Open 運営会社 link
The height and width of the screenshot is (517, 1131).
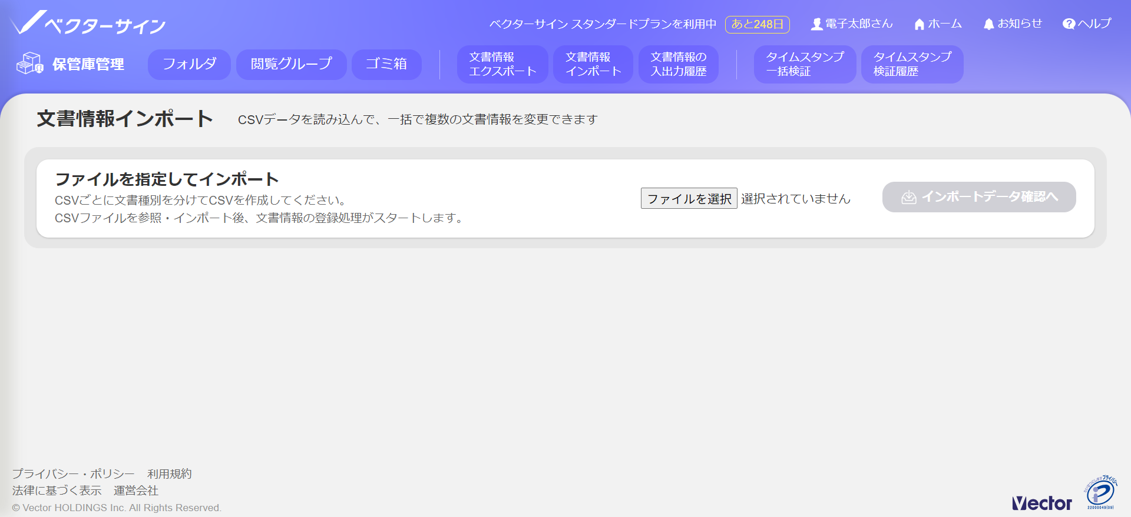click(x=136, y=491)
